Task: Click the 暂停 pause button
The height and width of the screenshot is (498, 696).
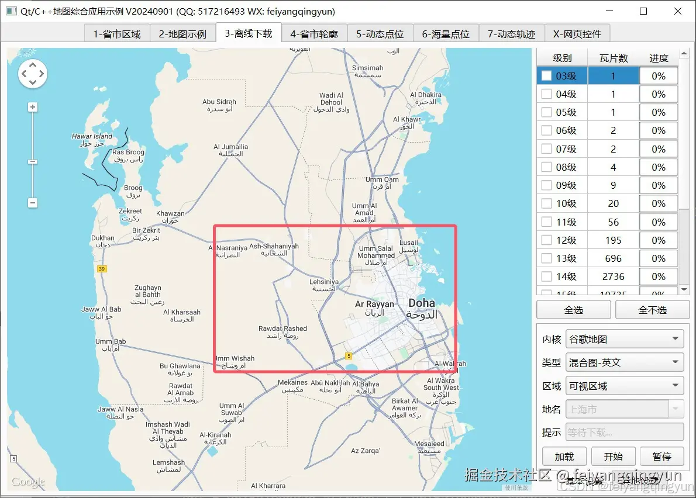Action: click(x=662, y=456)
